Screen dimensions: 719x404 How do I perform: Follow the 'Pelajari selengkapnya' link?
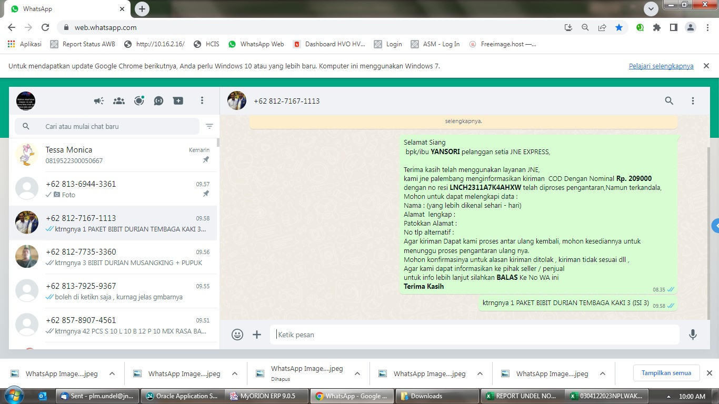click(x=661, y=66)
